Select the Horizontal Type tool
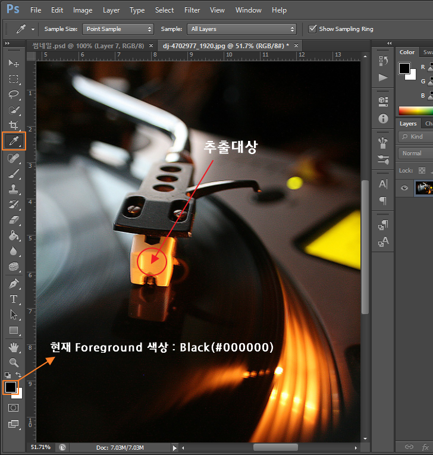The image size is (433, 455). tap(13, 299)
